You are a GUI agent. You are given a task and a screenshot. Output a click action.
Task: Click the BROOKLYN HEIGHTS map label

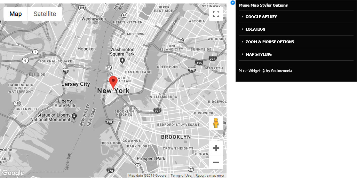pyautogui.click(x=124, y=113)
